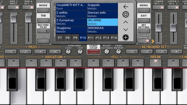Click the LOWER ACC. 2 volume slider
This screenshot has height=105, width=187.
tap(159, 28)
